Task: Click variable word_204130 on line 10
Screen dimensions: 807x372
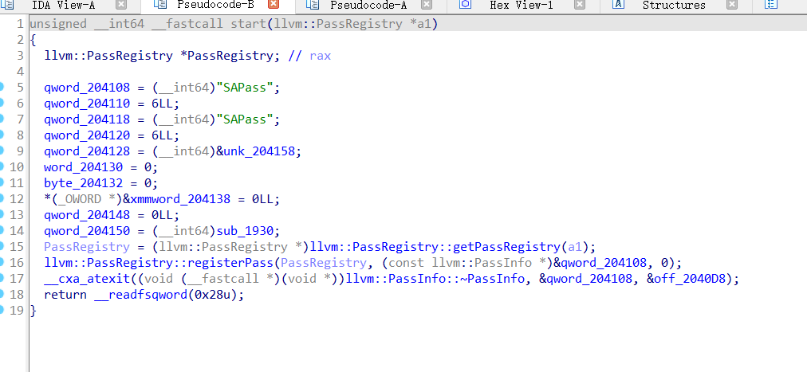Action: click(x=83, y=167)
